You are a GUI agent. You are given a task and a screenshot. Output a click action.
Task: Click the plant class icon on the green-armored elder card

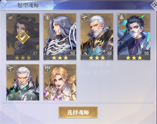click(x=10, y=68)
